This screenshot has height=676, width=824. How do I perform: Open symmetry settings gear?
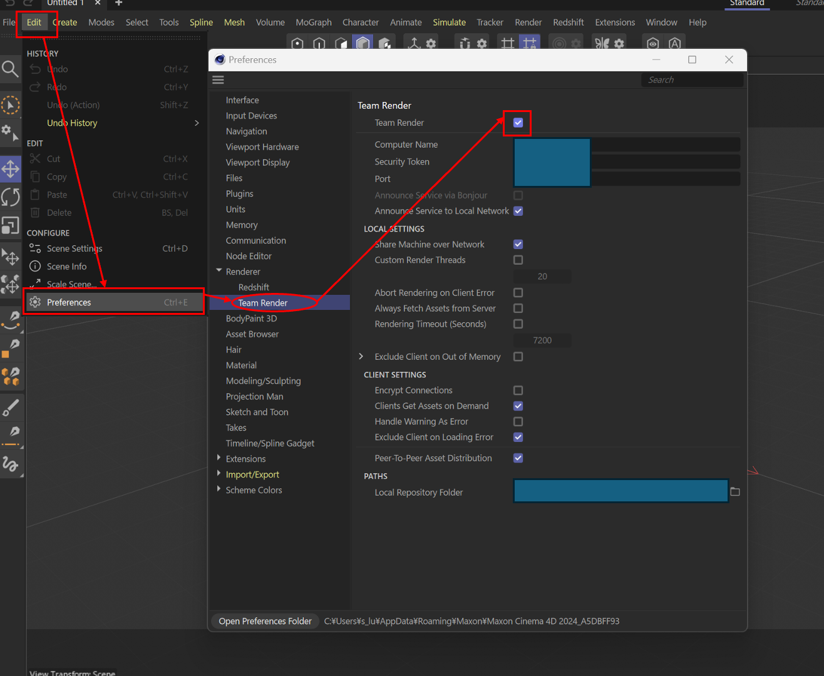(x=619, y=43)
